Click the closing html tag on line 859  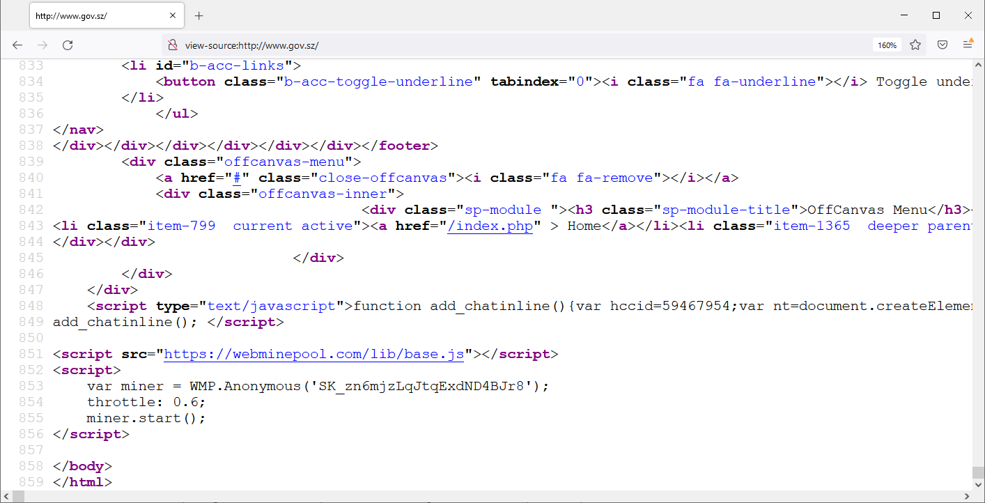(x=82, y=482)
